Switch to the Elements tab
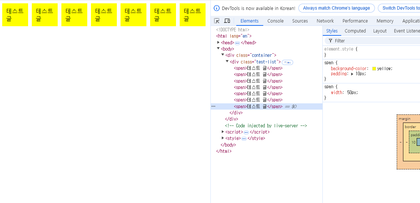The image size is (420, 203). [x=249, y=21]
